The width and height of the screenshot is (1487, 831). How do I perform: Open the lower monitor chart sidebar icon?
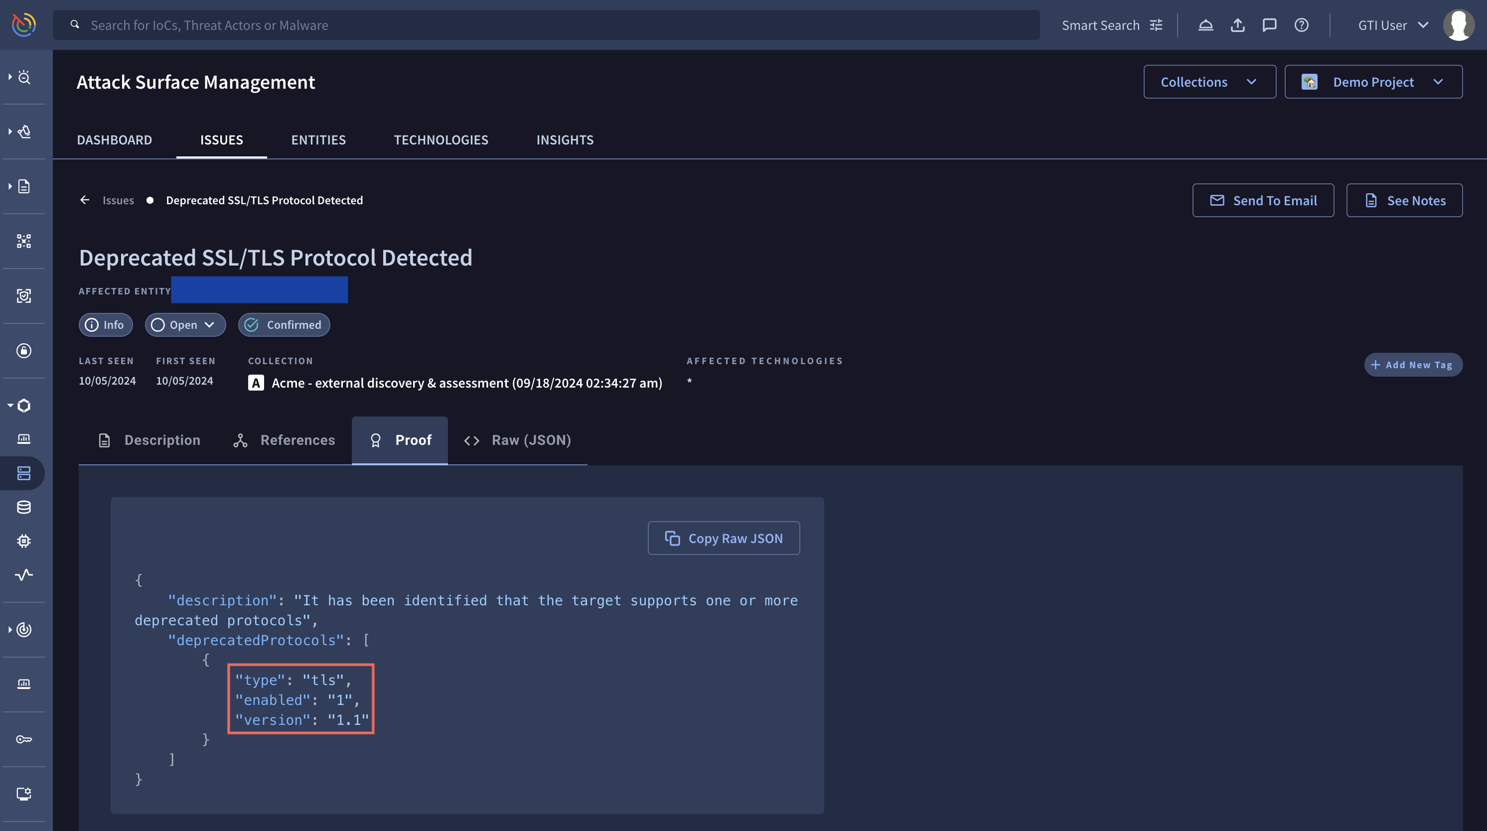23,685
